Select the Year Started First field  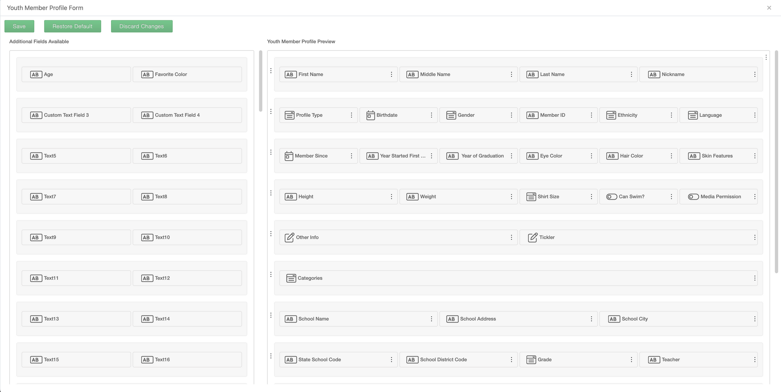(x=399, y=156)
